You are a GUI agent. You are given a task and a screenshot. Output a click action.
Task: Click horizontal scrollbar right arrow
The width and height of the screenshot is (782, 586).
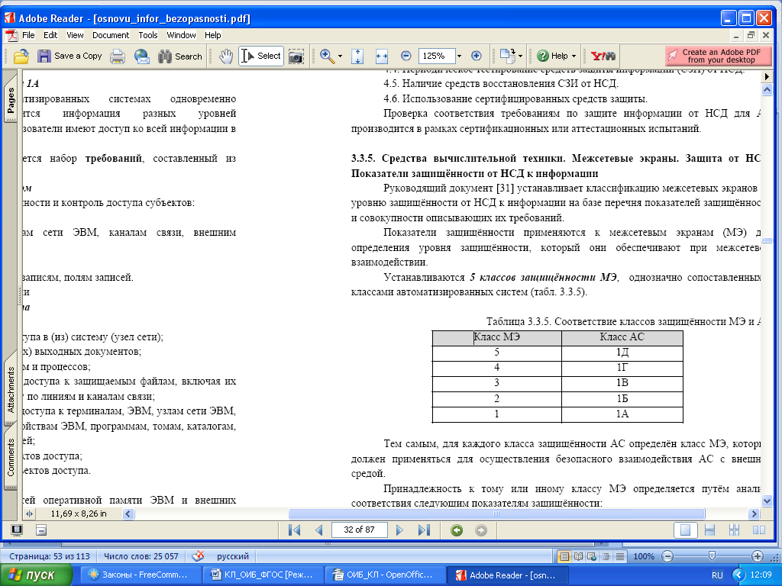tap(754, 514)
